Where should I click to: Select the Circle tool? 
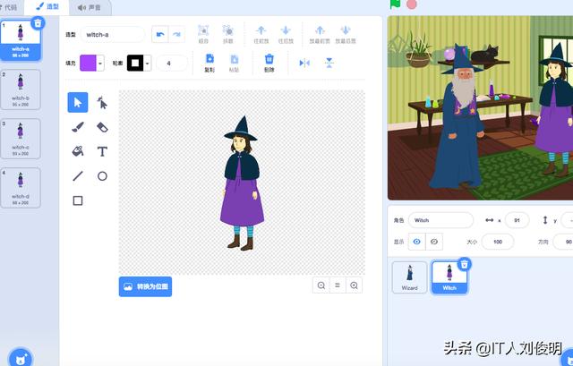(102, 176)
